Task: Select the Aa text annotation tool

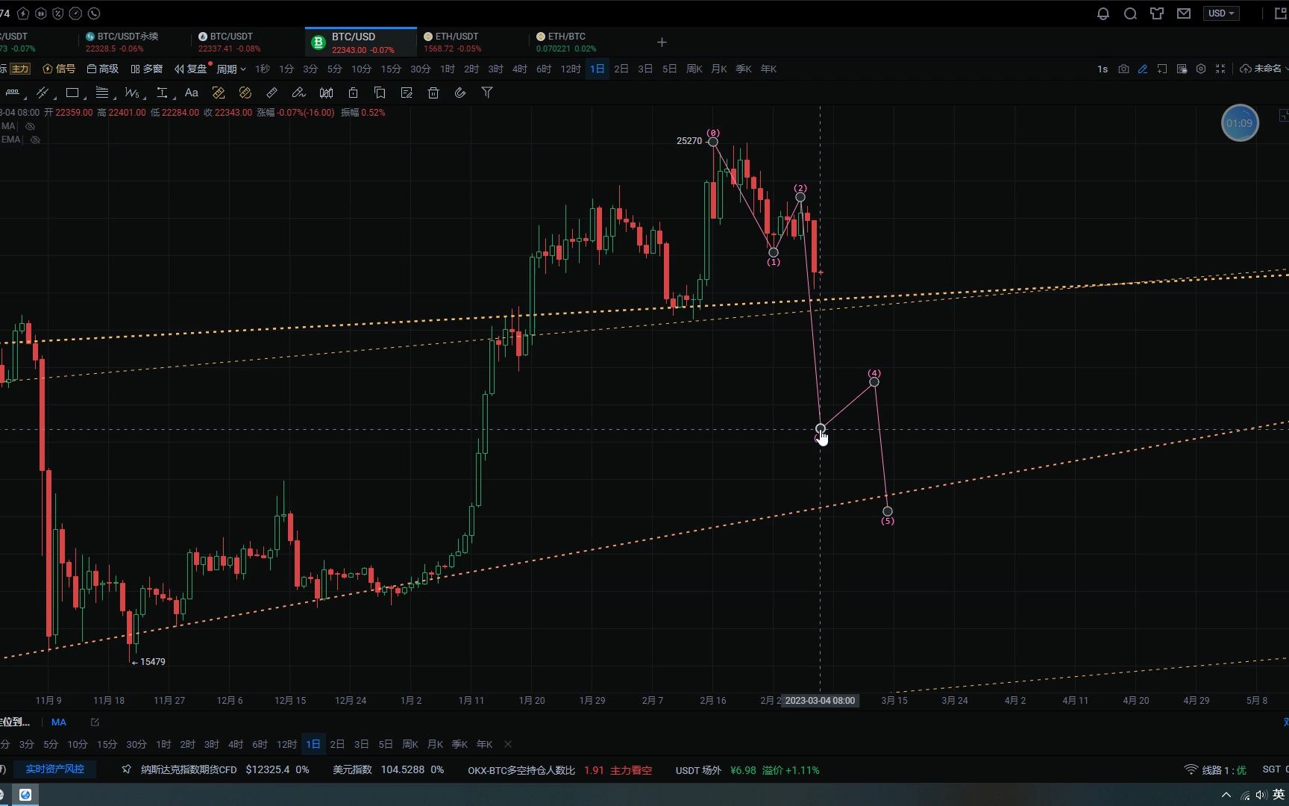Action: 192,93
